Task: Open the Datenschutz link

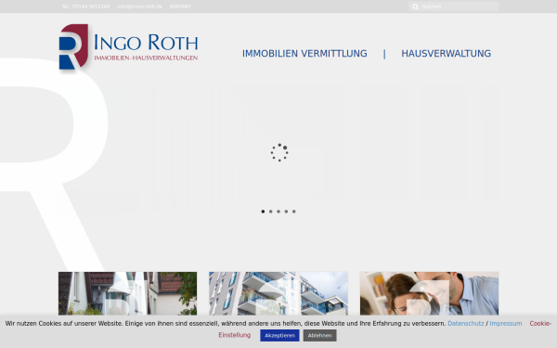Action: (466, 324)
